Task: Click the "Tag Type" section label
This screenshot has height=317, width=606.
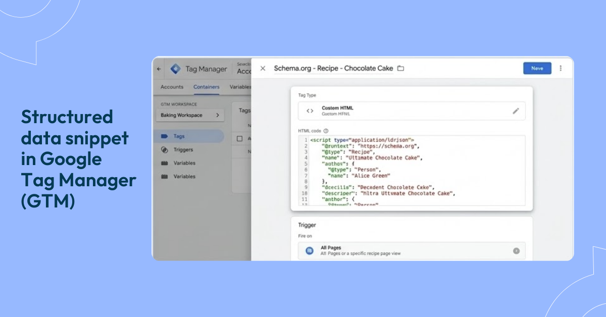Action: point(307,95)
